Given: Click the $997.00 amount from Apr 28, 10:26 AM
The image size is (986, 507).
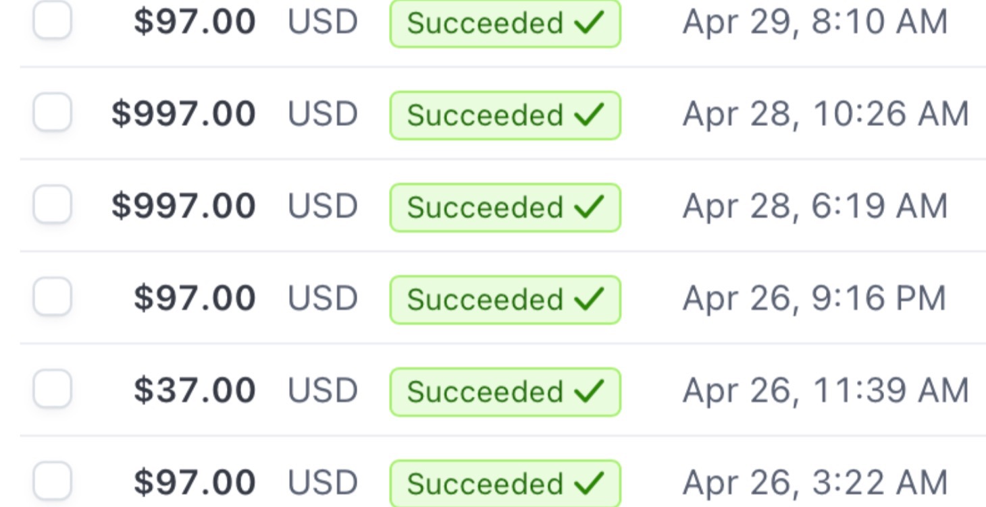Looking at the screenshot, I should [x=184, y=114].
